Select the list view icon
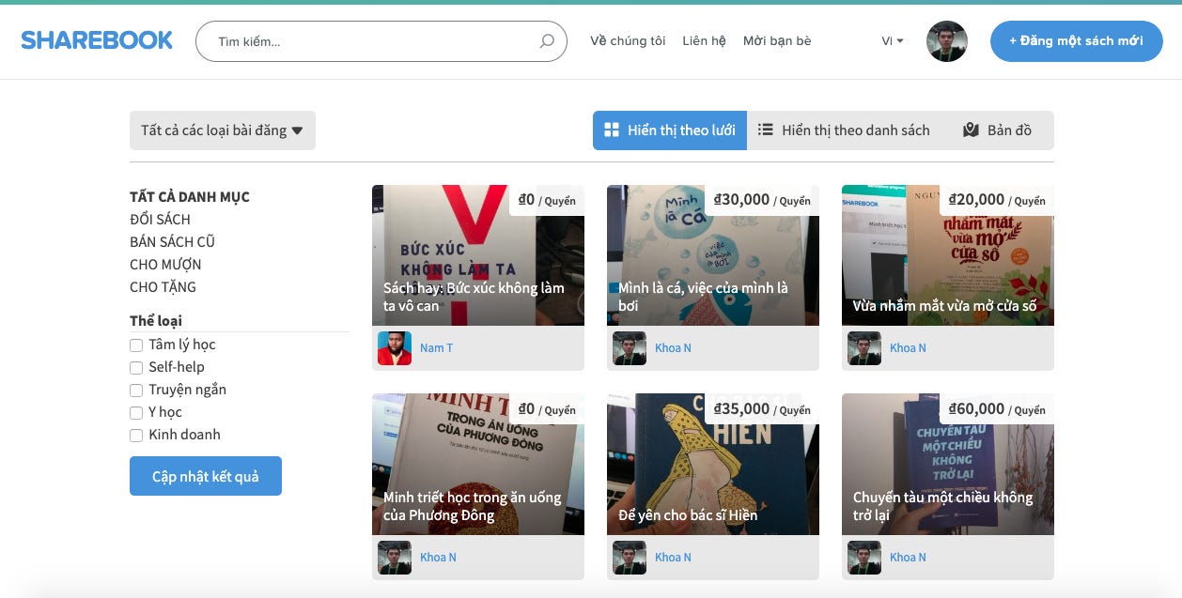The height and width of the screenshot is (598, 1182). tap(767, 130)
